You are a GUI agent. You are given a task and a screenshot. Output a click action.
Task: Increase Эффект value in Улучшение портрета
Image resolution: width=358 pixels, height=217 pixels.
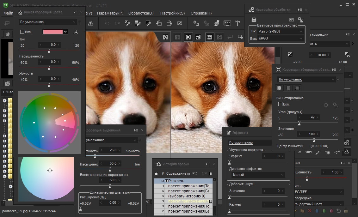click(x=282, y=156)
